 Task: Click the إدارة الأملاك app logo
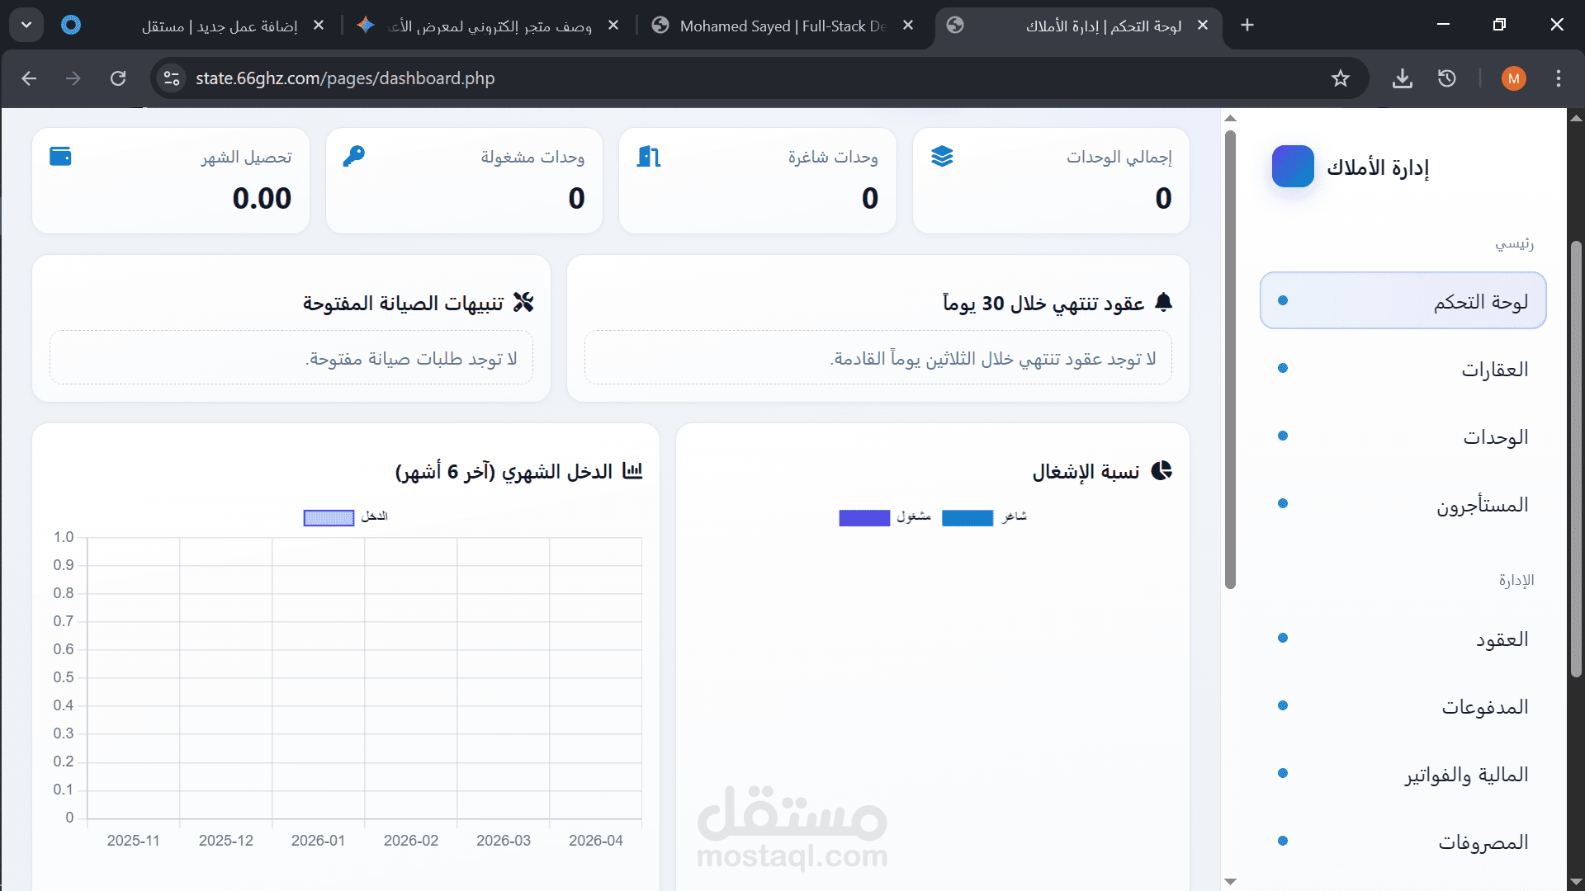point(1293,167)
